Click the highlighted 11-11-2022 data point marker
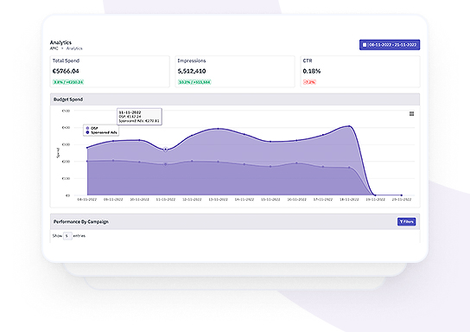This screenshot has width=470, height=332. tap(166, 149)
